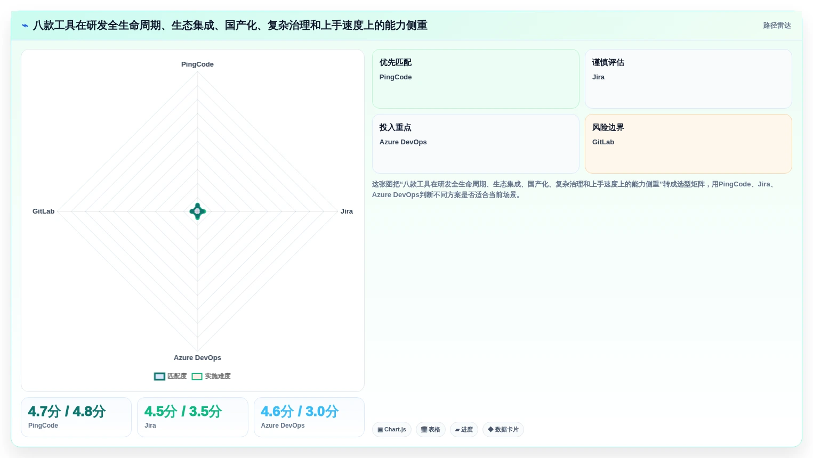
Task: Click the 4.5分 / 3.5分 score value
Action: 183,412
